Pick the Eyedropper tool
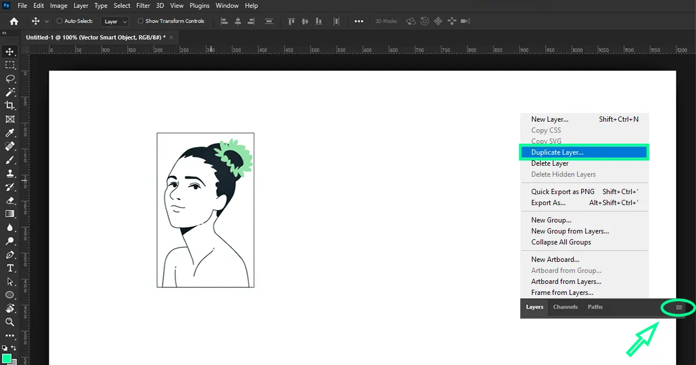Viewport: 696px width, 365px height. (x=10, y=133)
